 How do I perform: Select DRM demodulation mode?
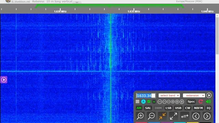coord(158,108)
